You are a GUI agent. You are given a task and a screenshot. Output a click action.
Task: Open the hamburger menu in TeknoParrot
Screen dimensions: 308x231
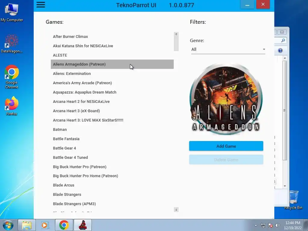coord(41,5)
